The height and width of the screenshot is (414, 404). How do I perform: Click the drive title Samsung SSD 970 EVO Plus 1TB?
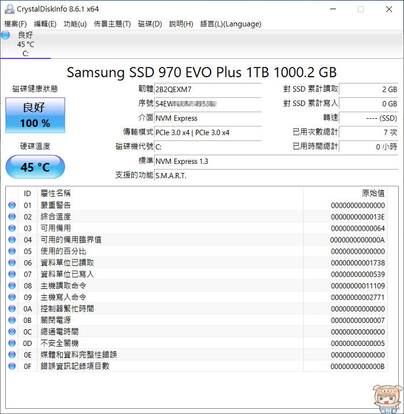pos(201,72)
